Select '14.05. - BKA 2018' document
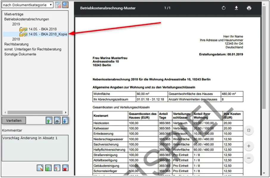Screen dimensions: 270x178 pos(42,29)
